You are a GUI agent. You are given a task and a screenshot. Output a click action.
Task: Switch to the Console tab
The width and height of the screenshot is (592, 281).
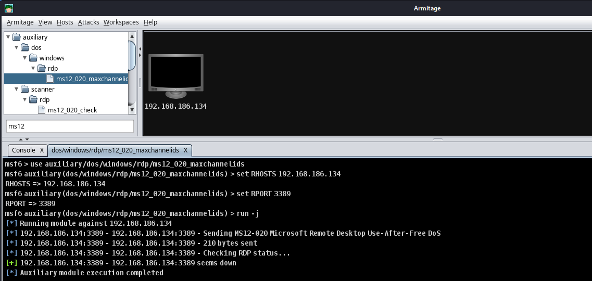point(23,150)
